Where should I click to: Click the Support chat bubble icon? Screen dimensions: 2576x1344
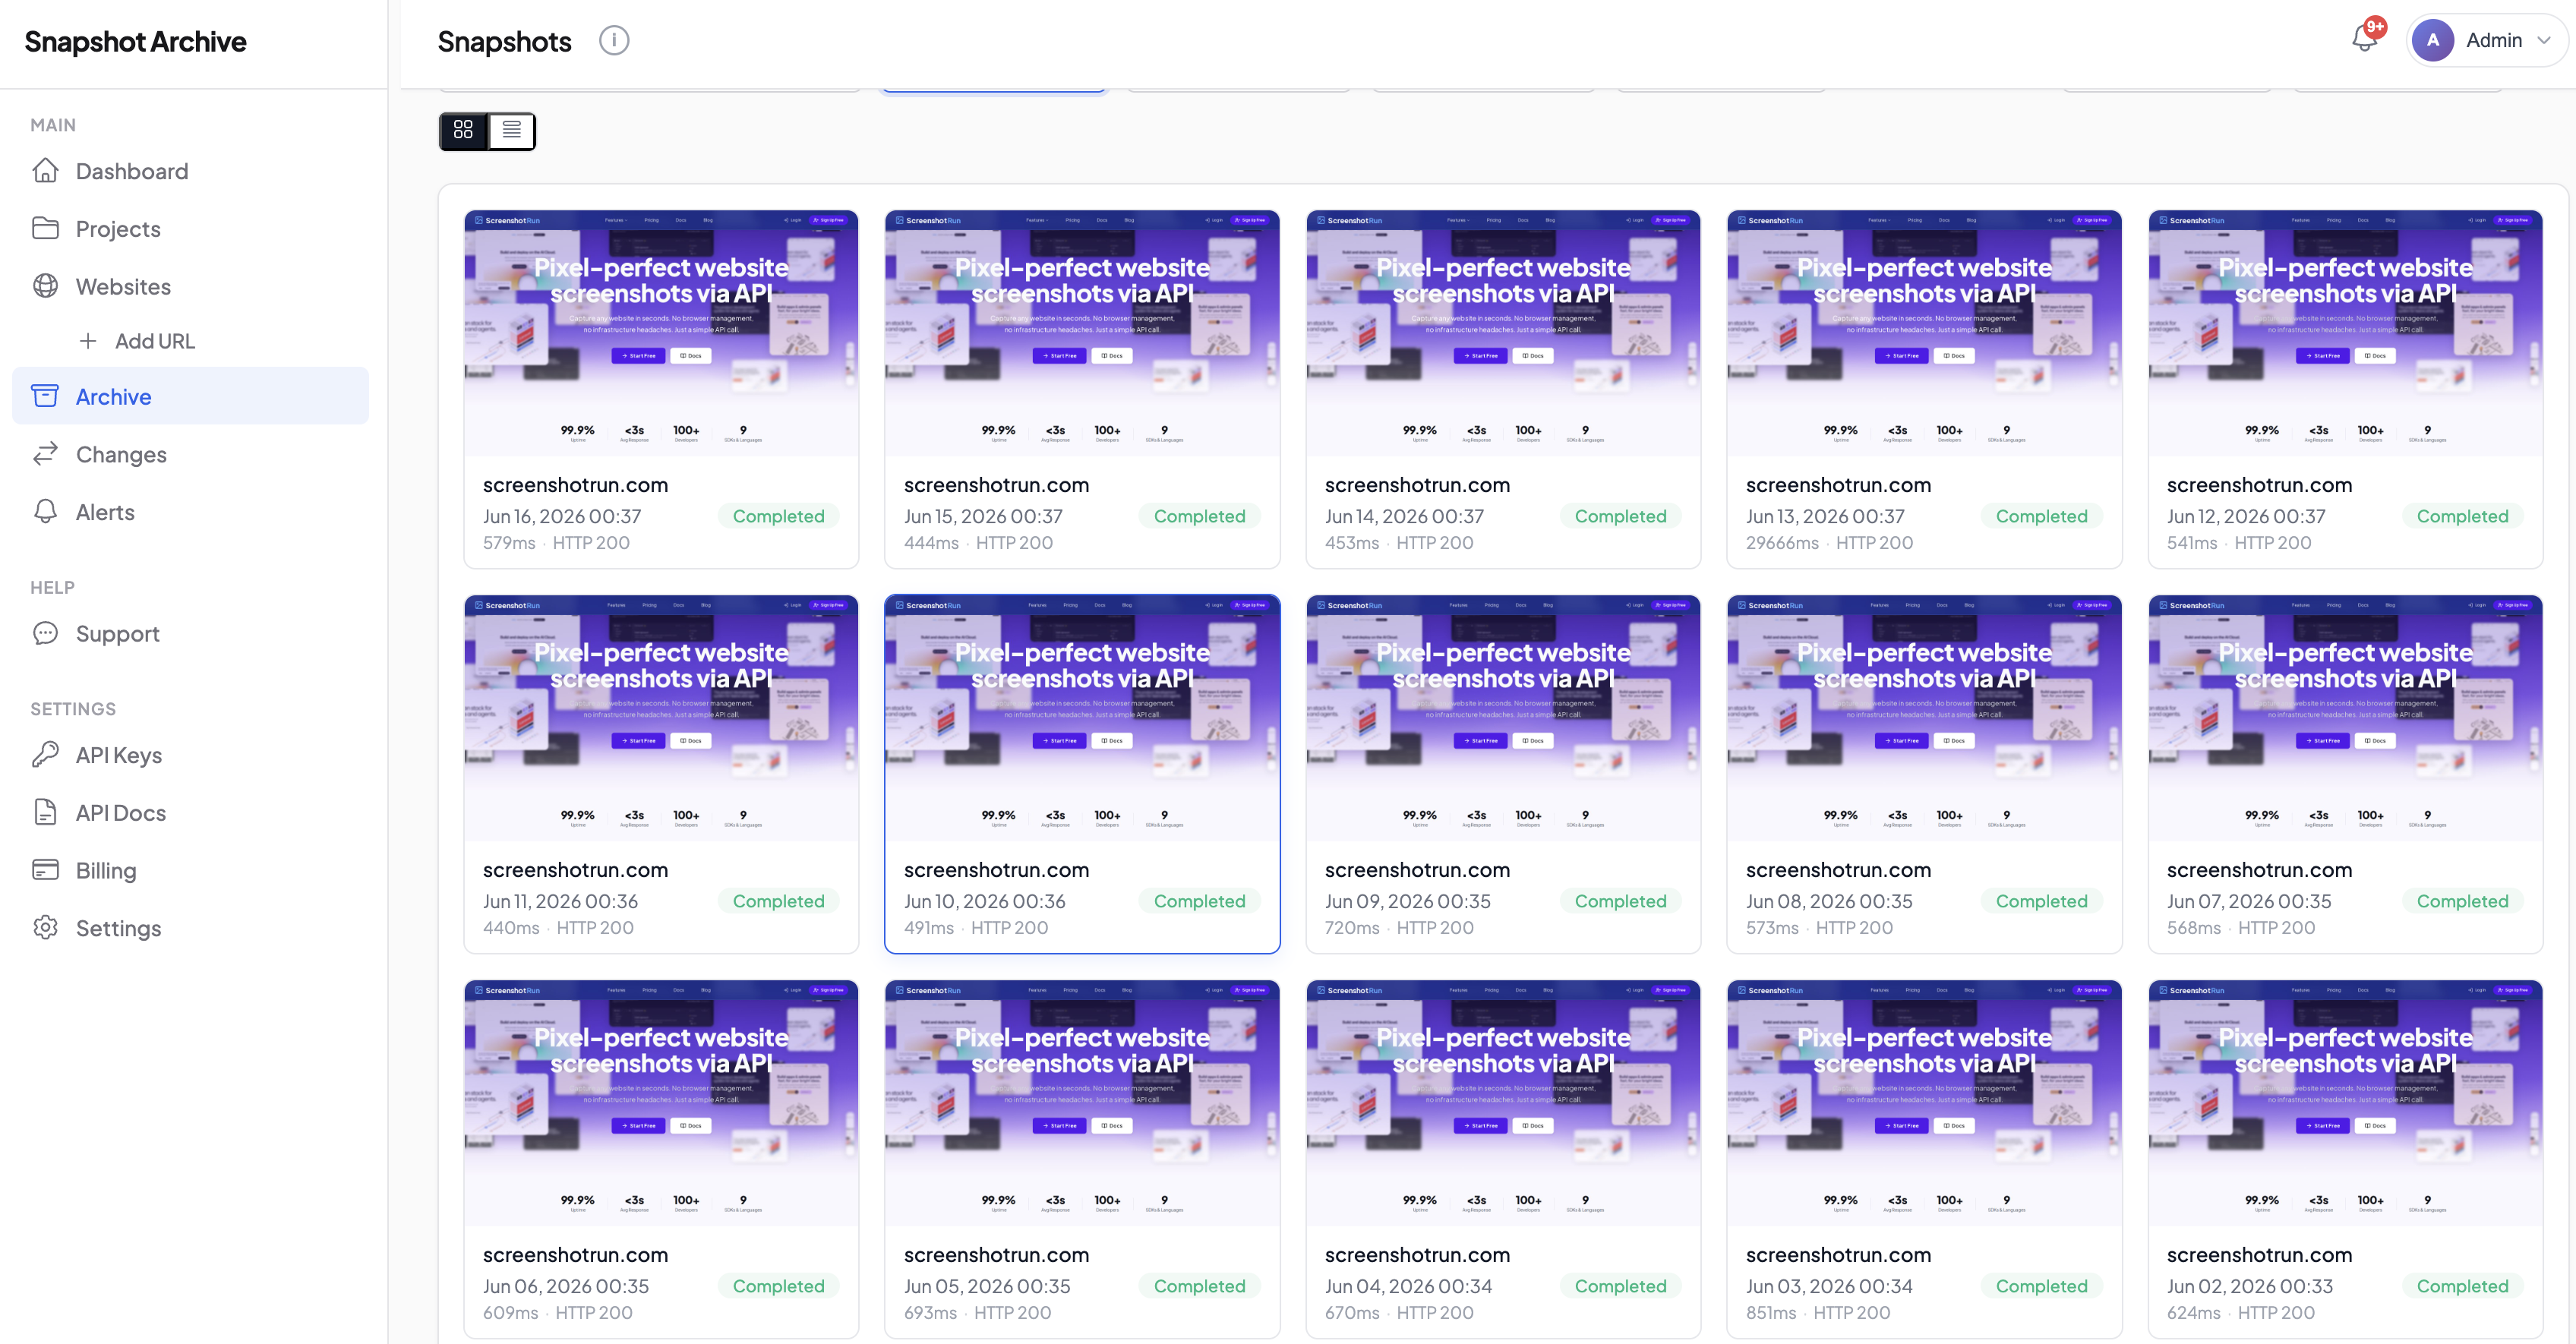pyautogui.click(x=45, y=633)
